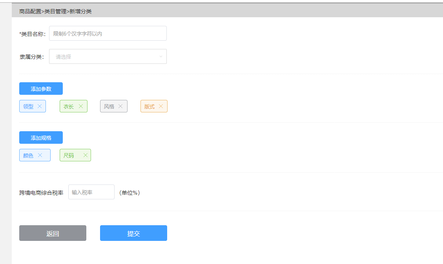Click the 商品配置>类目管理>新增分类 breadcrumb
The width and height of the screenshot is (443, 264).
tap(55, 11)
